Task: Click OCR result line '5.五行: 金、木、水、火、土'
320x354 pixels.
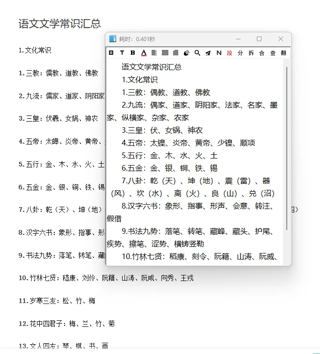Action: point(170,155)
